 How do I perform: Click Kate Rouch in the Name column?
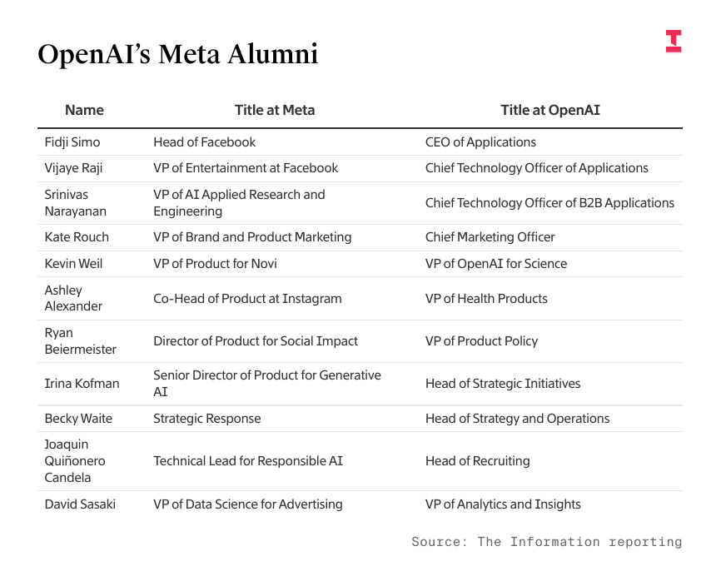click(77, 237)
